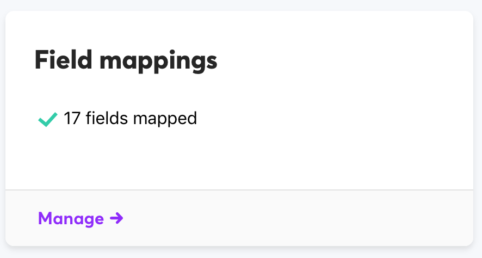Select the 17 fields mapped text

130,118
